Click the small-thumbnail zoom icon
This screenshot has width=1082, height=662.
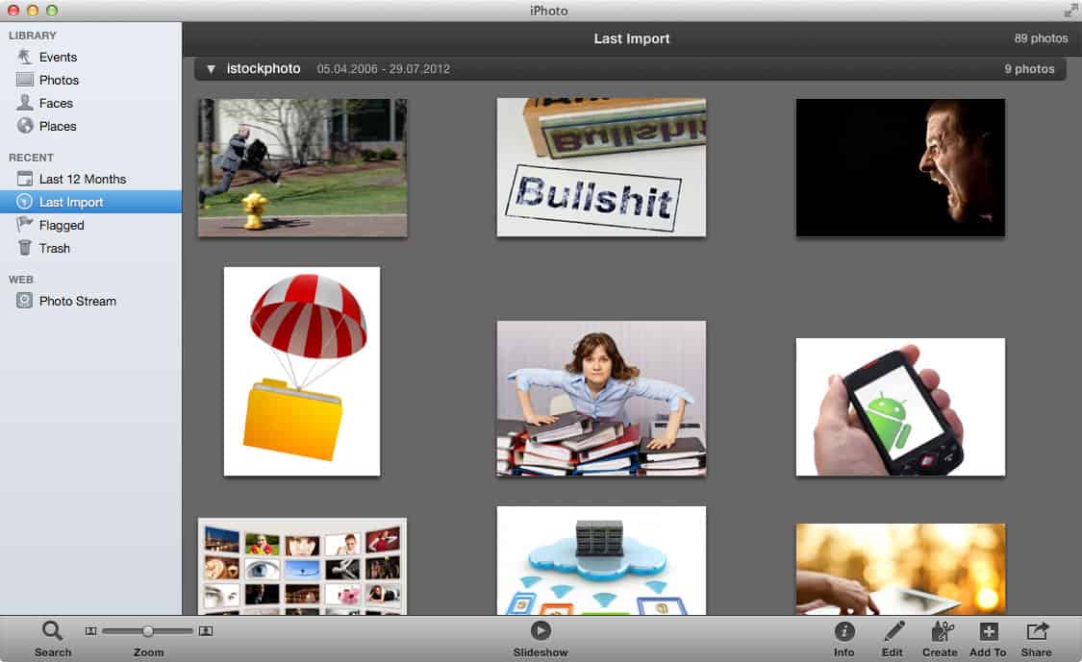90,631
